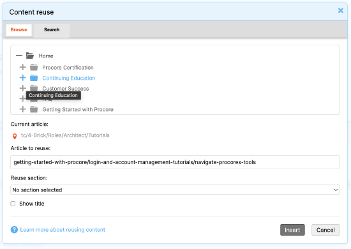Select the Home tree label
Image resolution: width=351 pixels, height=249 pixels.
(x=46, y=56)
